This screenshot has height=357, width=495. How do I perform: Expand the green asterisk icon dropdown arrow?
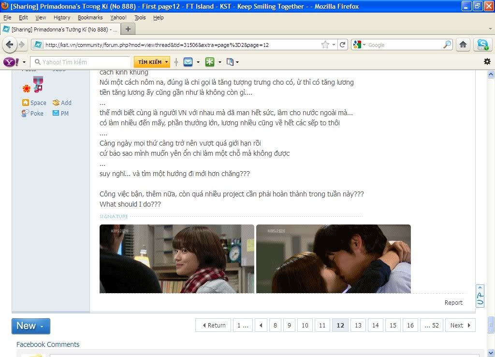tap(220, 62)
